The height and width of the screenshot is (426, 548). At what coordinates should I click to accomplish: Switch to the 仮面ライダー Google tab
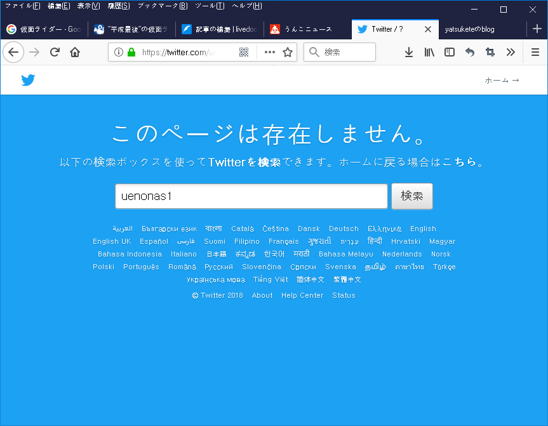pyautogui.click(x=44, y=29)
